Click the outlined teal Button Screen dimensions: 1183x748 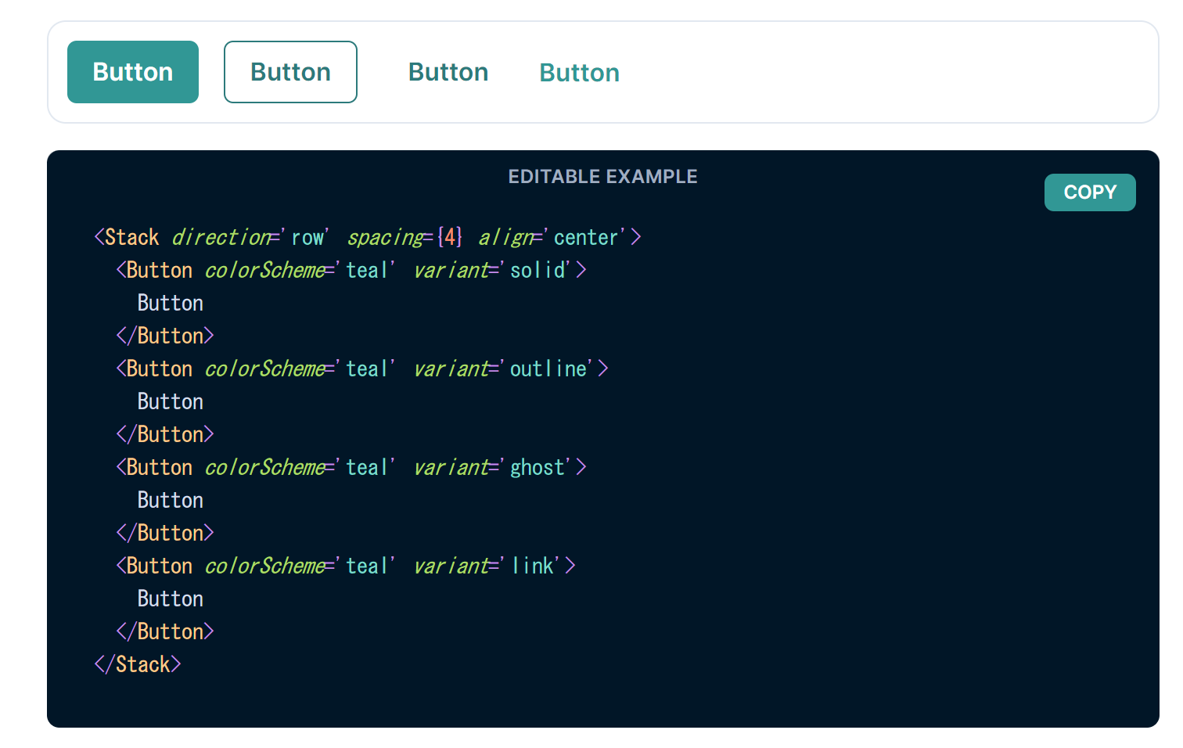(x=290, y=72)
